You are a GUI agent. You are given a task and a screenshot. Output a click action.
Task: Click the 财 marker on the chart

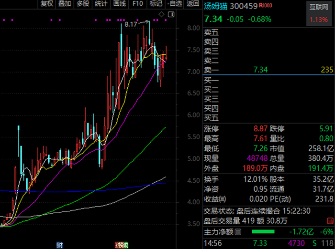click(60, 245)
